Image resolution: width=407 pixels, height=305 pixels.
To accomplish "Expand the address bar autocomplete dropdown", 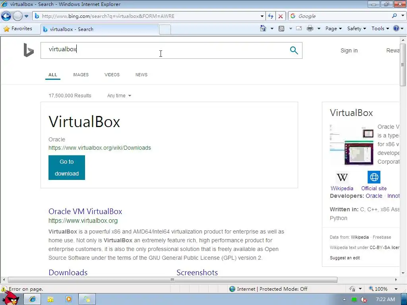I will (262, 16).
